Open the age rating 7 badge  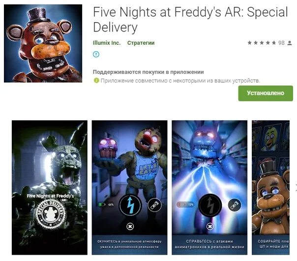pos(96,55)
